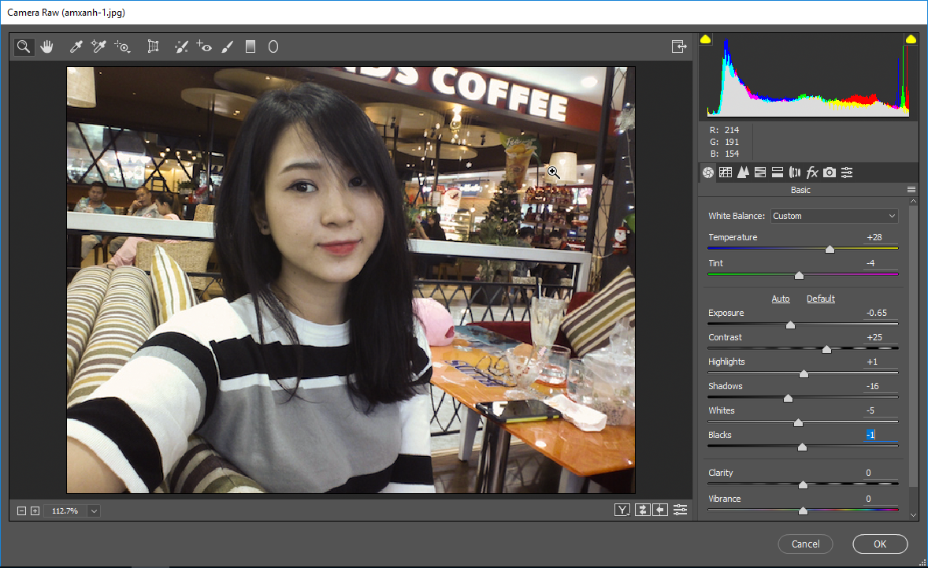
Task: Click the OK button
Action: [880, 544]
